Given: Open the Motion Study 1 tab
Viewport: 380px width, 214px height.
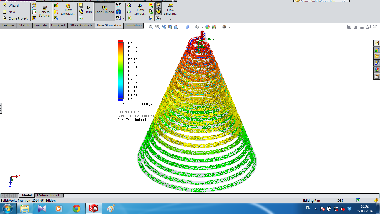Looking at the screenshot, I should click(x=48, y=195).
